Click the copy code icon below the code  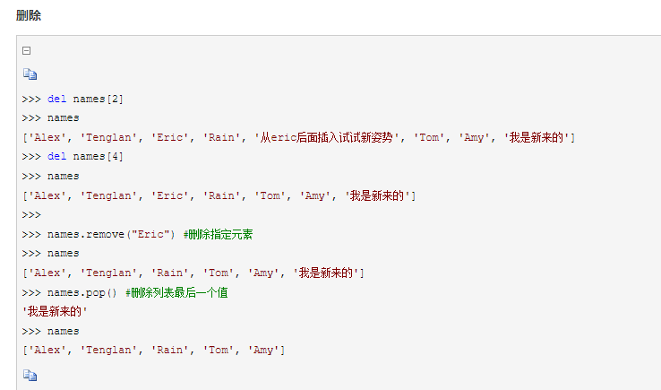tap(30, 375)
